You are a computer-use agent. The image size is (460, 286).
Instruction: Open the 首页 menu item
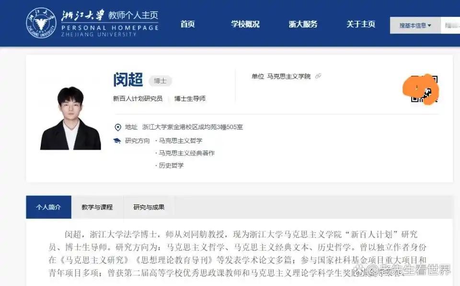pyautogui.click(x=187, y=24)
